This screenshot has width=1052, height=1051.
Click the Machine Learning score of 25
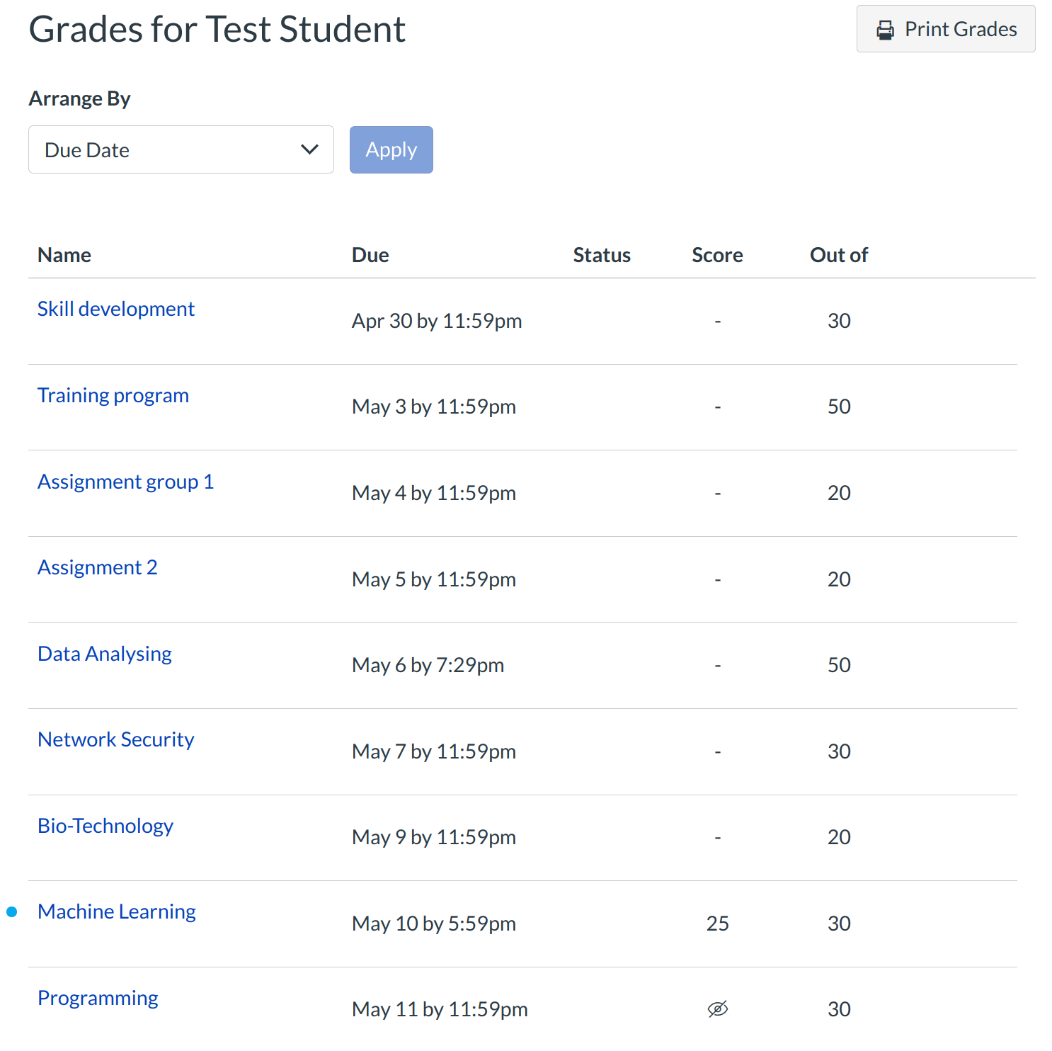[717, 924]
